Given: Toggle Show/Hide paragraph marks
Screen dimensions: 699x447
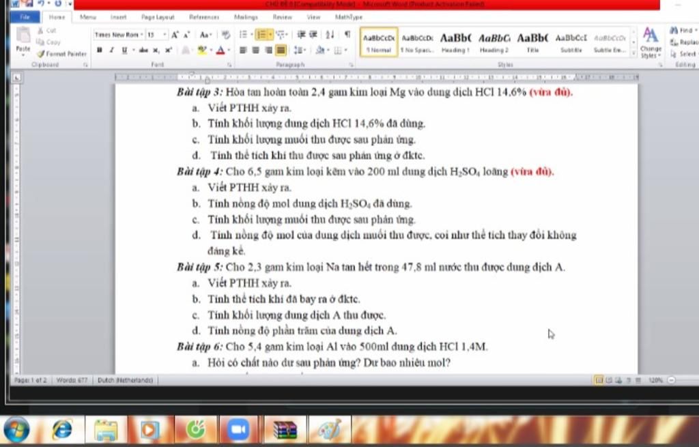Looking at the screenshot, I should pyautogui.click(x=347, y=35).
